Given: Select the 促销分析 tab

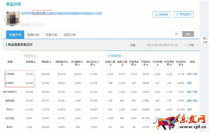Looking at the screenshot, I should (x=70, y=35).
